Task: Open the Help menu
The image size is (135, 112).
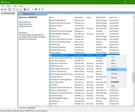Action: (21, 6)
